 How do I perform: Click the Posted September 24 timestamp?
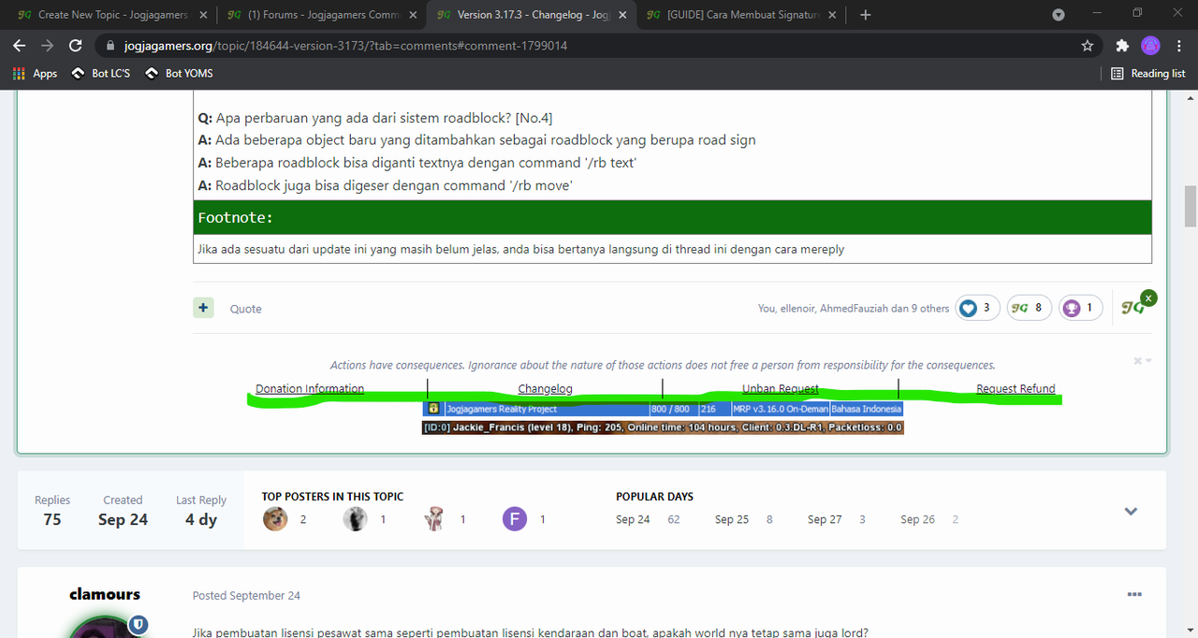coord(246,596)
